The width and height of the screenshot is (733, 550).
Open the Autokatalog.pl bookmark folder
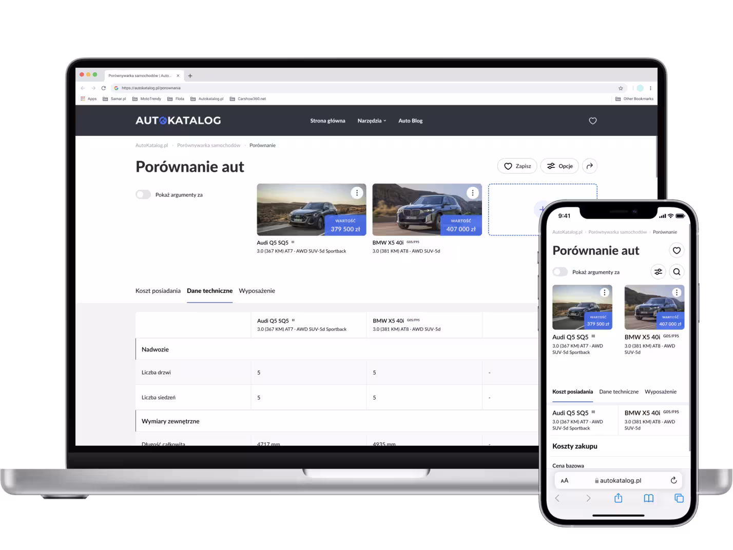[x=207, y=99]
